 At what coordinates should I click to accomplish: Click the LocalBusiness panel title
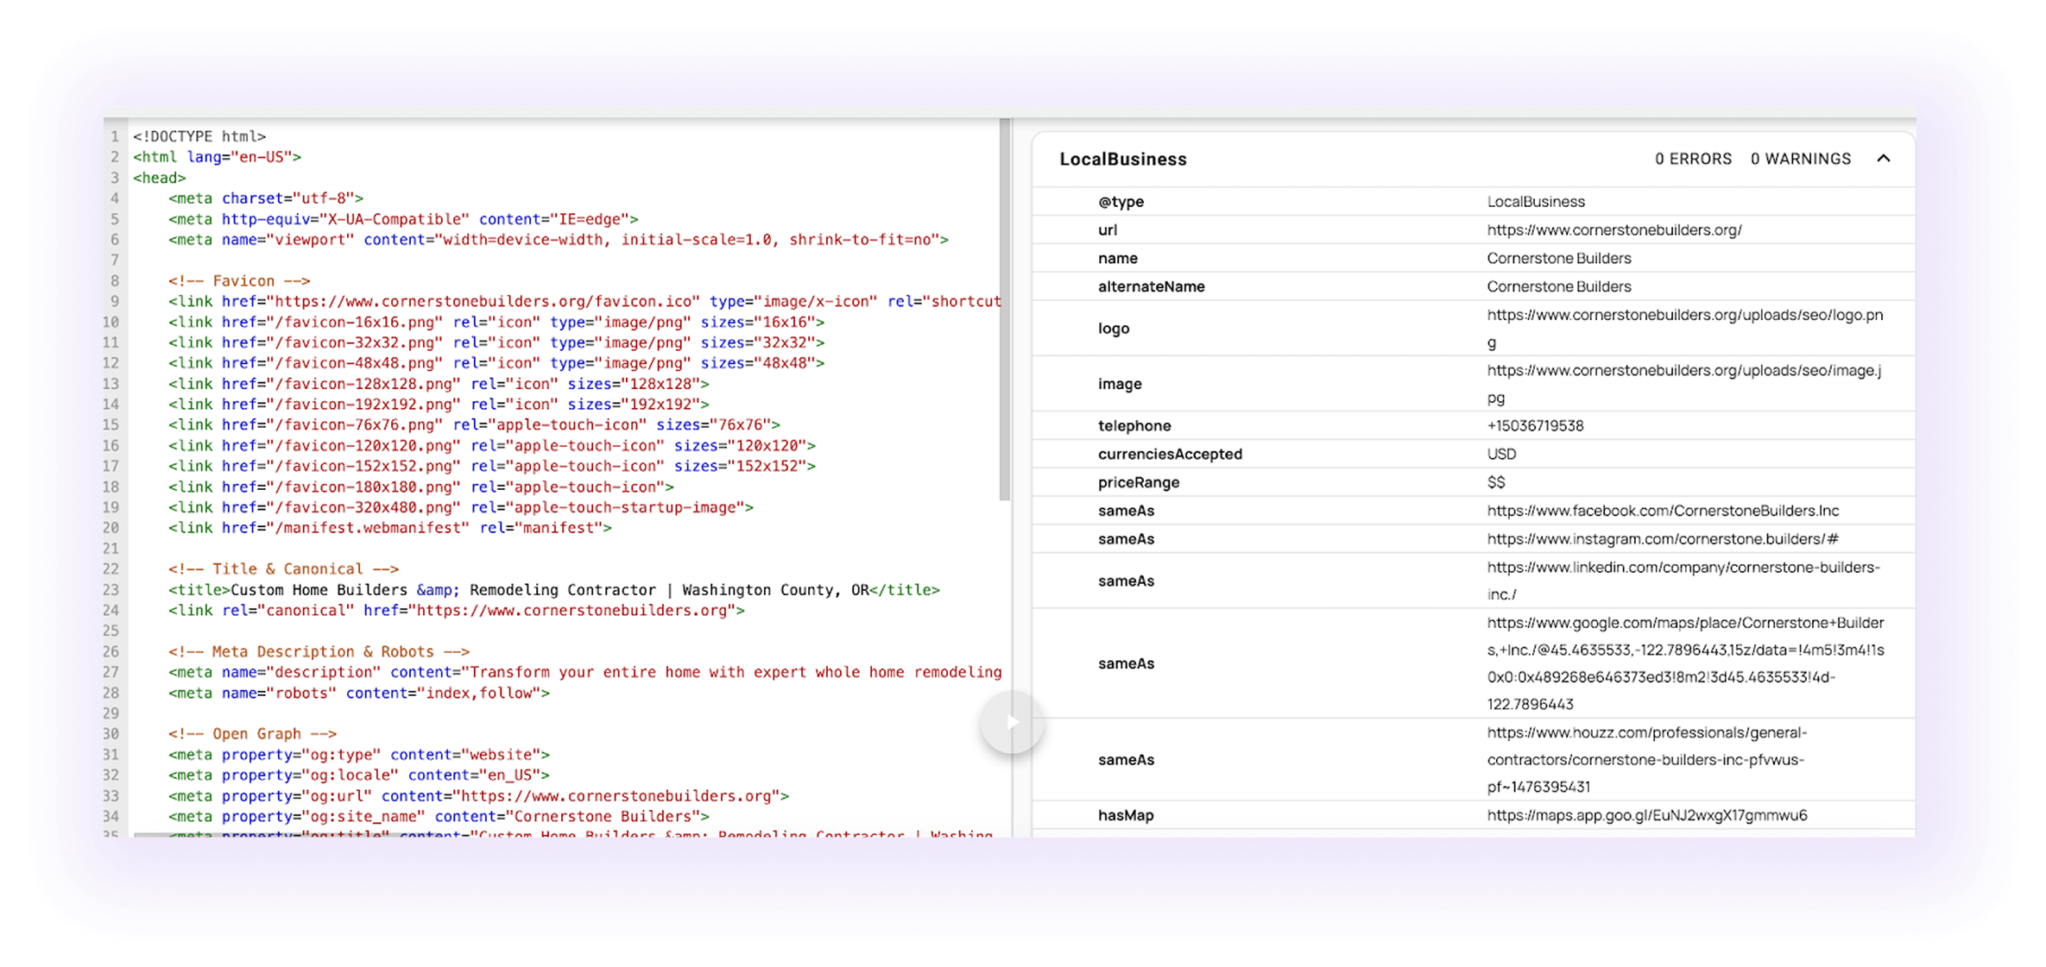click(1122, 159)
